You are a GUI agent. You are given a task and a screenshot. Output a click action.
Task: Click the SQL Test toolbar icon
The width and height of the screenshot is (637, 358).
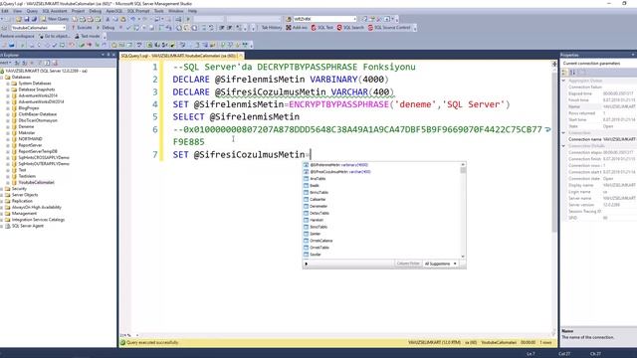click(322, 28)
